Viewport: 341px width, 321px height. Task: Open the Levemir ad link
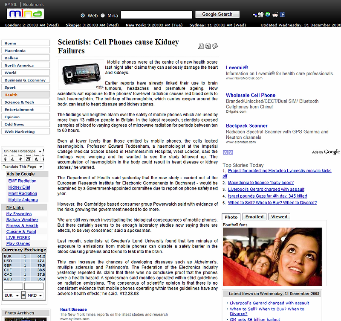(x=237, y=67)
